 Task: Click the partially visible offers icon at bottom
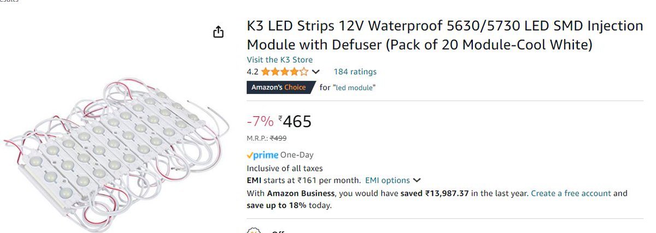[253, 231]
